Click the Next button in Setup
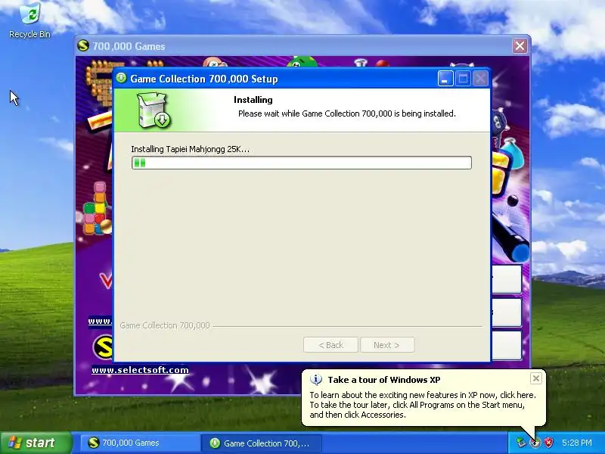Screen dimensions: 605x454 coord(387,345)
